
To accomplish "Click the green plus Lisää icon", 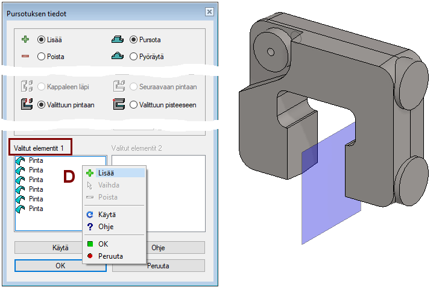I will [x=25, y=40].
